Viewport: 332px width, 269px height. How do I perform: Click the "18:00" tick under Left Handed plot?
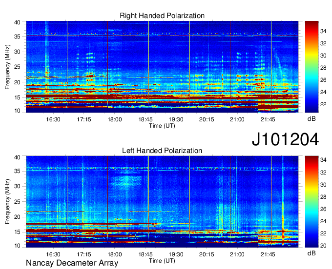click(x=115, y=254)
